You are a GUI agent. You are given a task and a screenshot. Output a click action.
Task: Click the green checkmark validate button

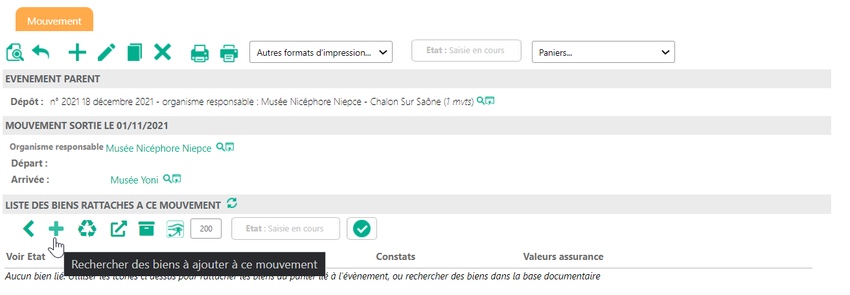tap(362, 228)
